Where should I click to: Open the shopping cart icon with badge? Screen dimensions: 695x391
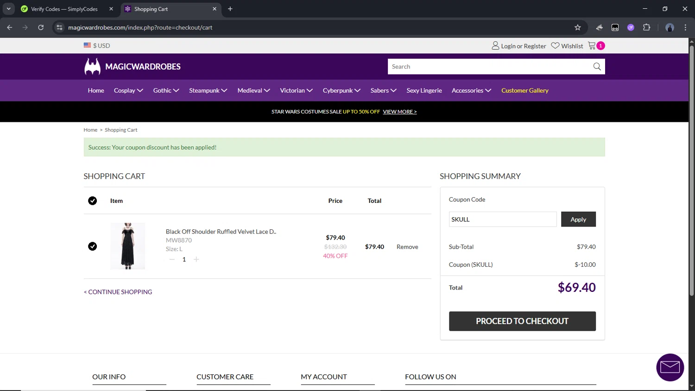(x=596, y=45)
